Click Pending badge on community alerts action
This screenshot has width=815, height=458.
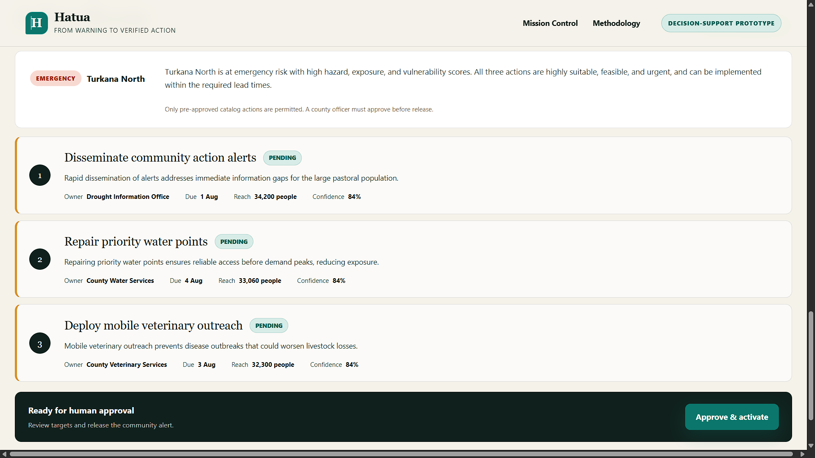click(x=282, y=158)
